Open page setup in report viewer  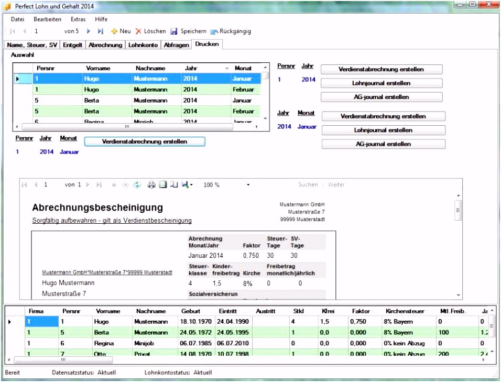174,184
